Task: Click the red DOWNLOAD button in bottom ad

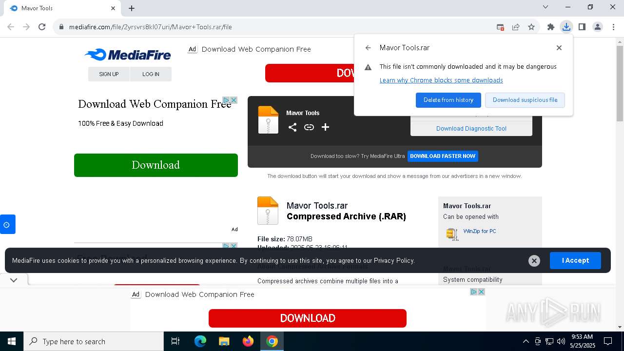Action: tap(308, 318)
